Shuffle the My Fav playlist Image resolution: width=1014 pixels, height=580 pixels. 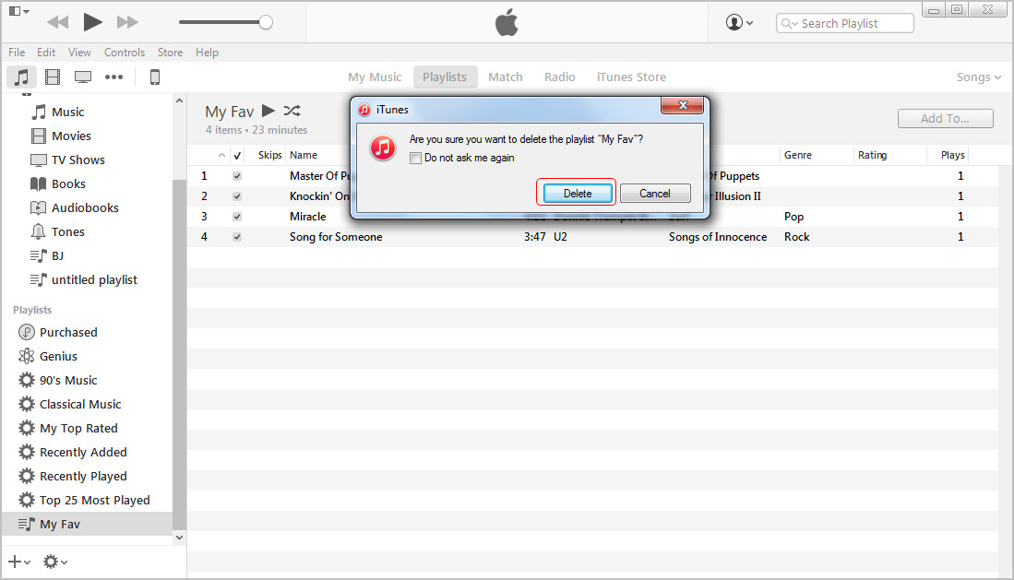(x=292, y=111)
